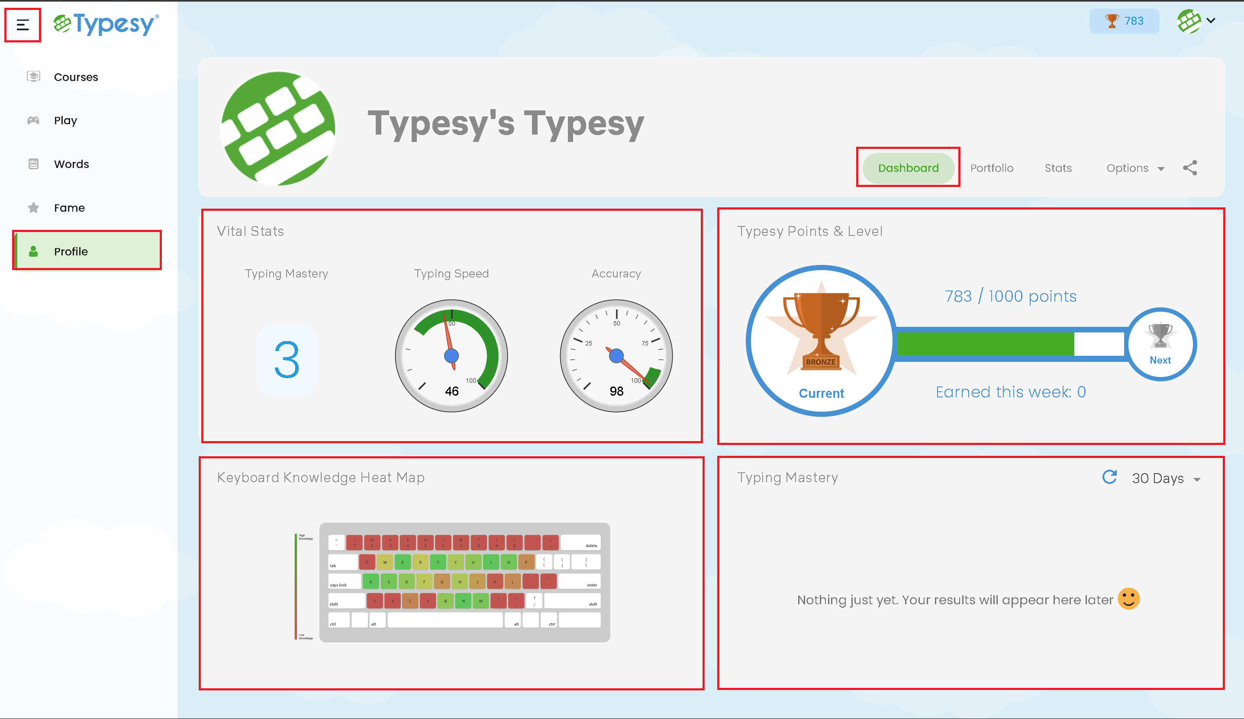Go to the Play section
1244x719 pixels.
click(87, 120)
